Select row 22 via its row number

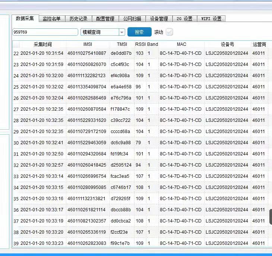(x=16, y=53)
